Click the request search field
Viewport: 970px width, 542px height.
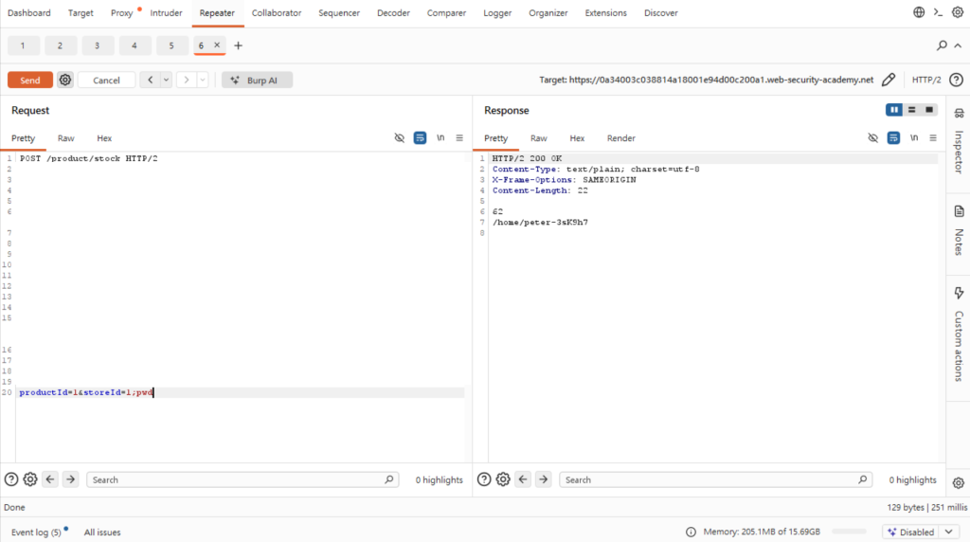pyautogui.click(x=242, y=479)
